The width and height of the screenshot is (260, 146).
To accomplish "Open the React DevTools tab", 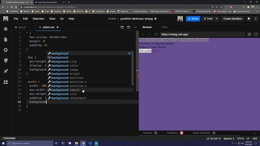I will [201, 133].
